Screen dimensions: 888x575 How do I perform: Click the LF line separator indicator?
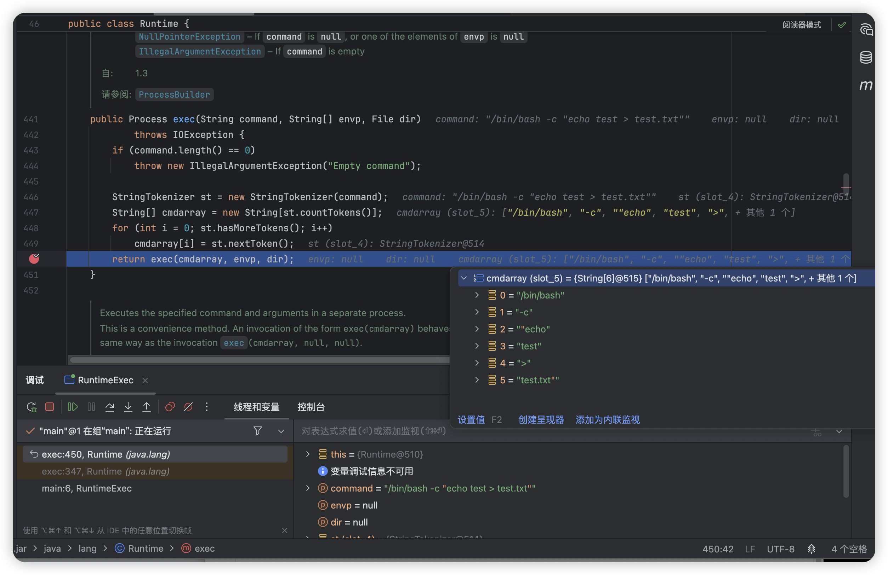point(750,549)
